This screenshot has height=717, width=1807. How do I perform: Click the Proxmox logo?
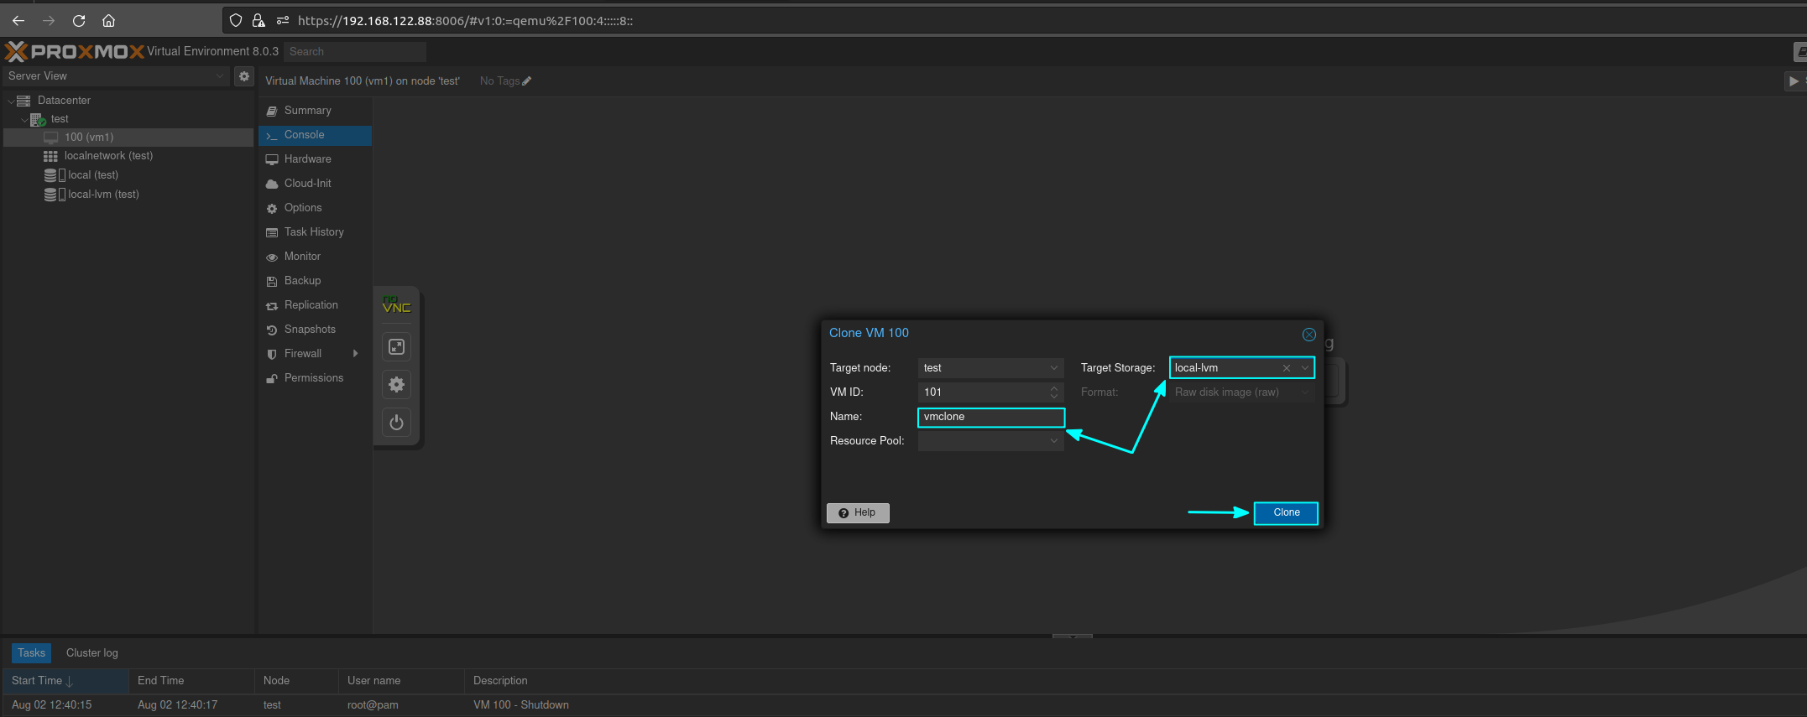[x=75, y=51]
